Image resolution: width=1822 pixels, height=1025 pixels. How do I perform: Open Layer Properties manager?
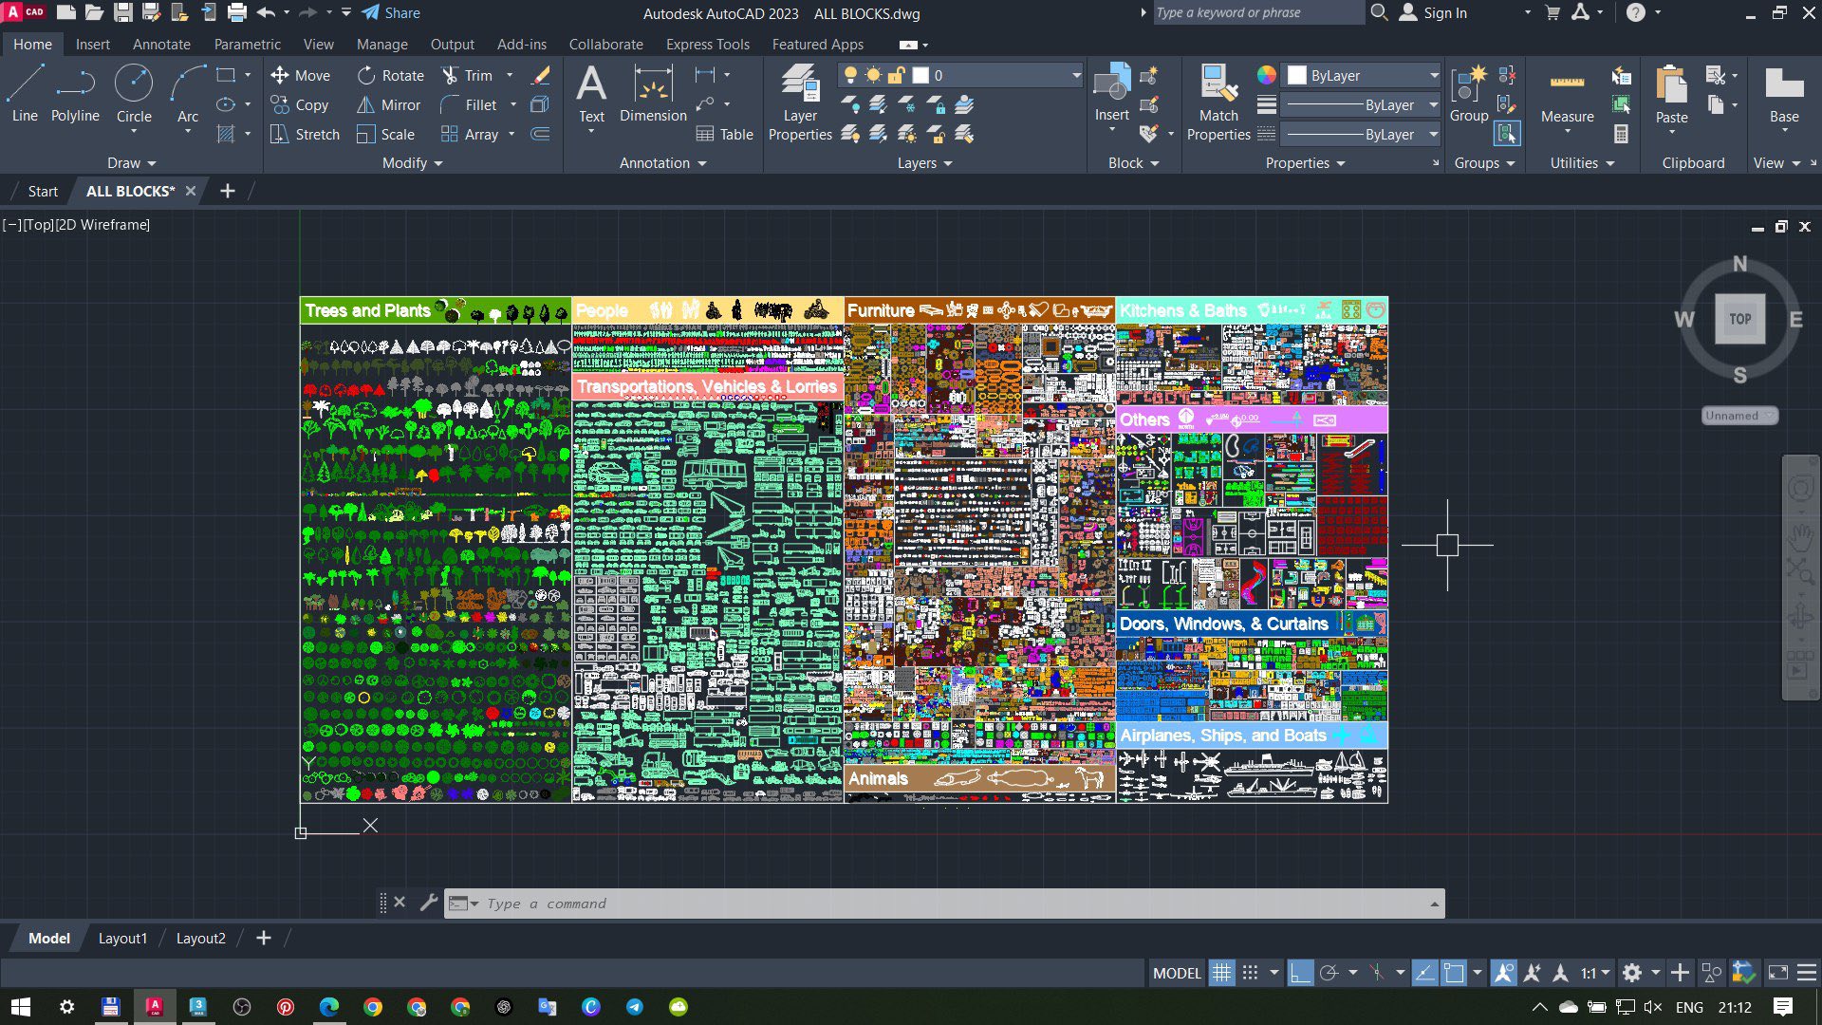(800, 102)
